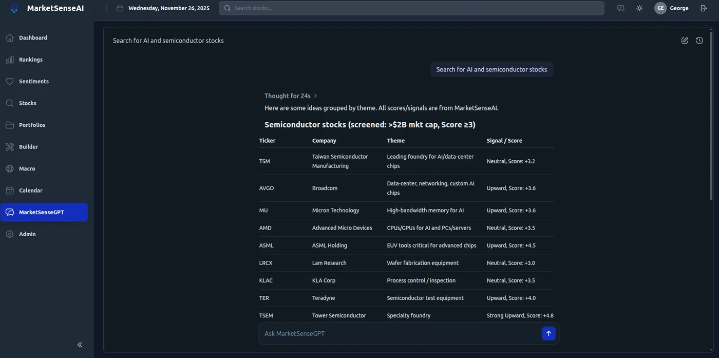Image resolution: width=719 pixels, height=358 pixels.
Task: Click the new chat edit icon
Action: pyautogui.click(x=685, y=41)
